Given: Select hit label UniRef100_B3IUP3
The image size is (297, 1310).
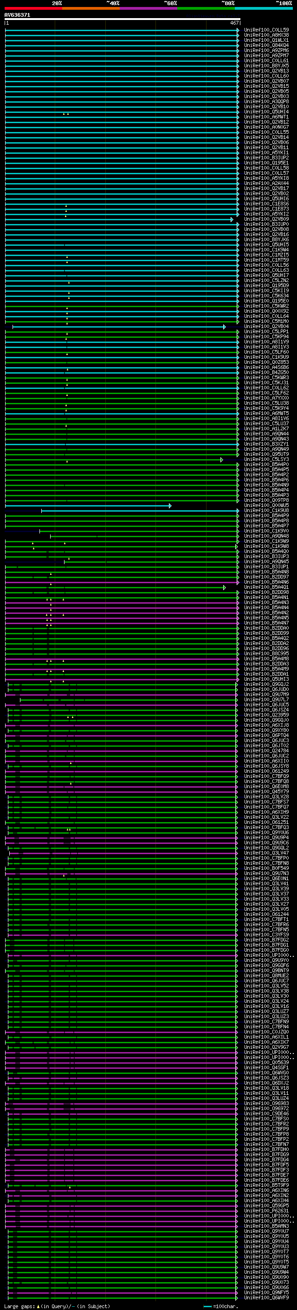Looking at the screenshot, I should [x=266, y=556].
